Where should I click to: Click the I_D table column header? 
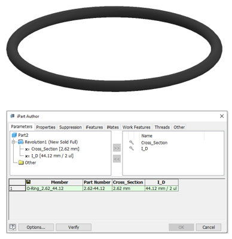point(161,182)
